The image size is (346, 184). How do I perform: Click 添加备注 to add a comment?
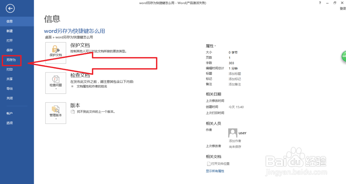pos(235,84)
